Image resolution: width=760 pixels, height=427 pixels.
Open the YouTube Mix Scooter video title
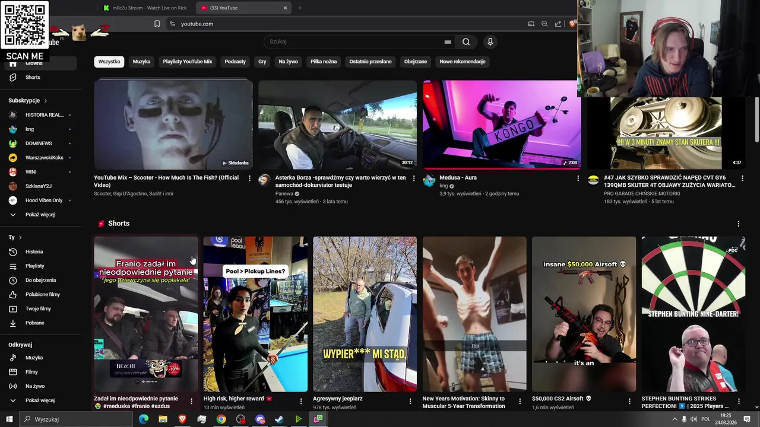[x=166, y=181]
